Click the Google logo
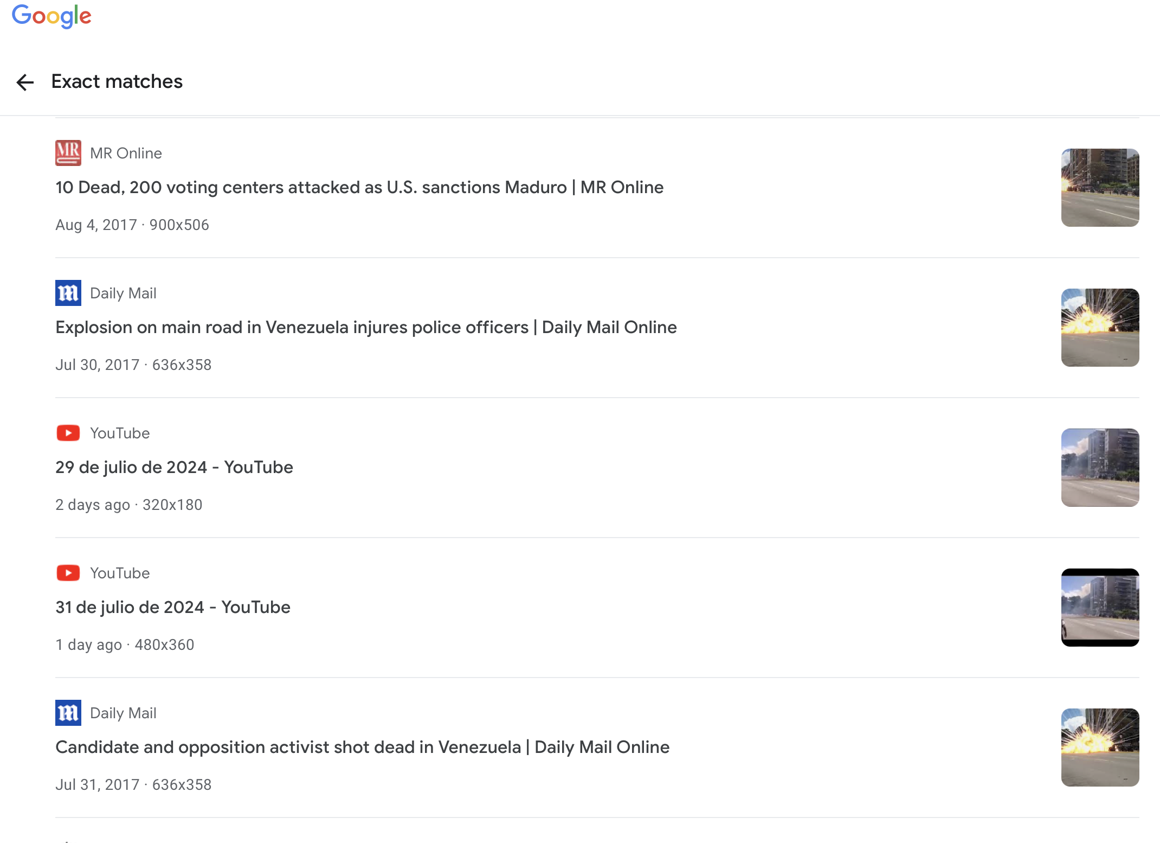This screenshot has width=1160, height=843. (51, 16)
